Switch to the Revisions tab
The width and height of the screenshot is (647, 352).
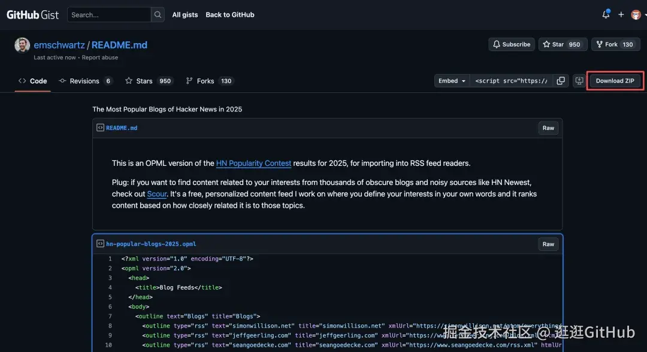(84, 81)
